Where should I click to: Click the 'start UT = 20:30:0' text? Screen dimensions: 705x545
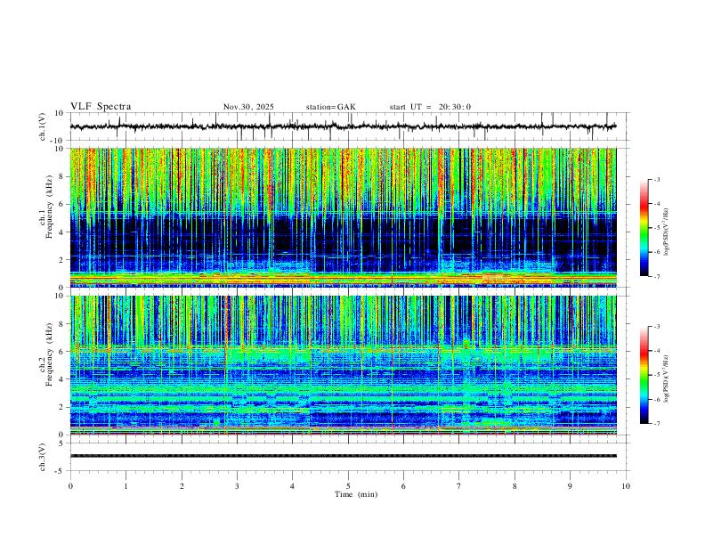430,107
